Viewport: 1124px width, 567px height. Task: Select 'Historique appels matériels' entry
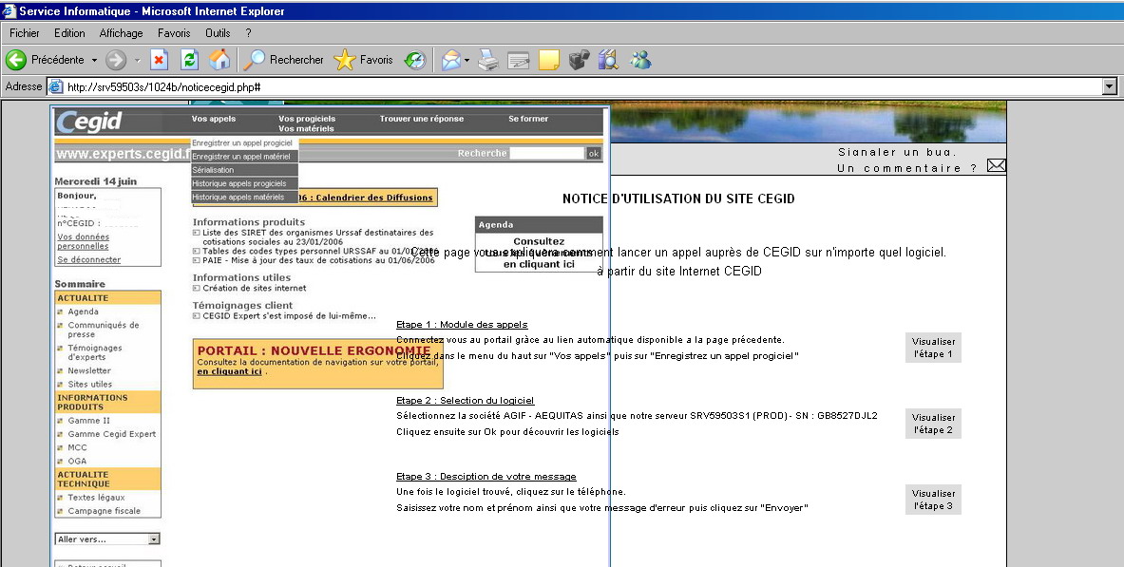click(244, 198)
